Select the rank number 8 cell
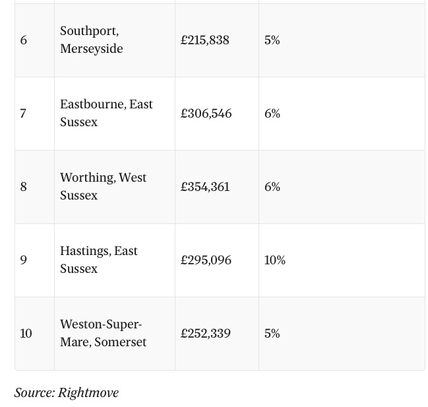 (24, 187)
